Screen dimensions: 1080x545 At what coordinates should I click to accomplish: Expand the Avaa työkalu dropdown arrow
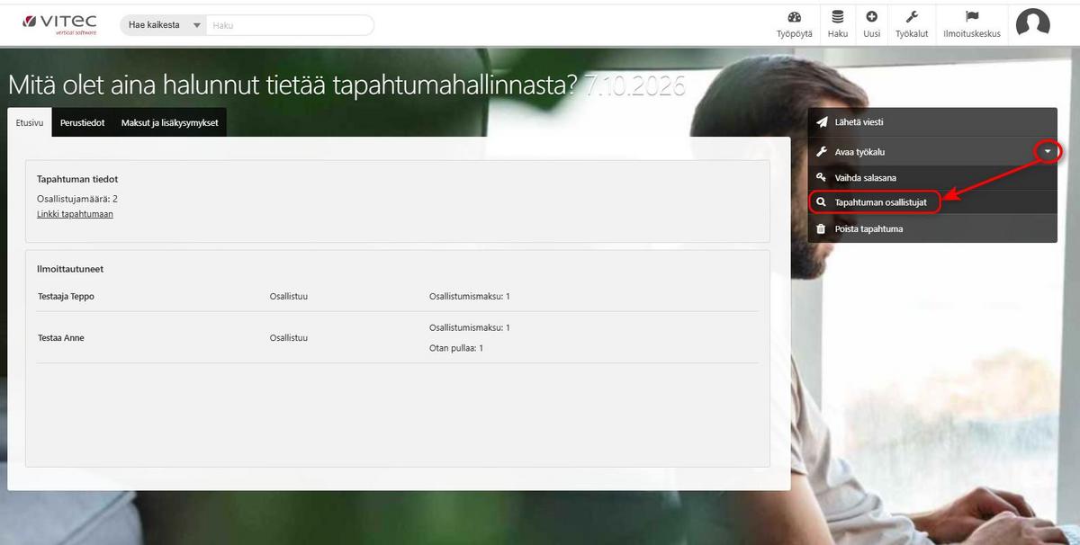tap(1048, 152)
